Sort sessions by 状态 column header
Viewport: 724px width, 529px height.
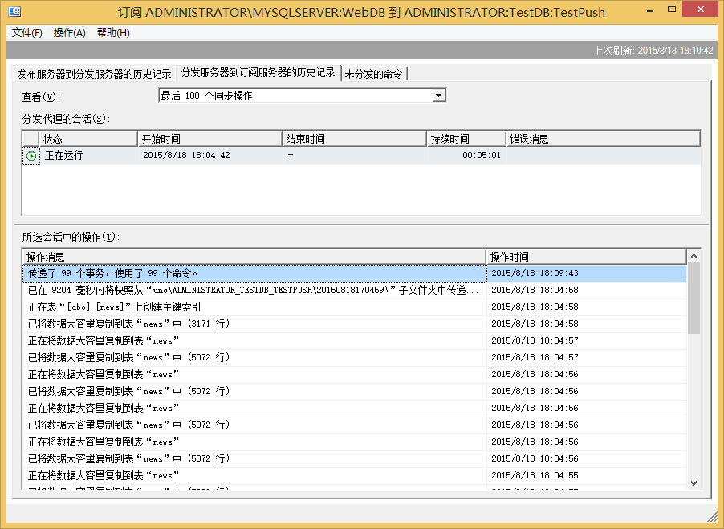88,139
